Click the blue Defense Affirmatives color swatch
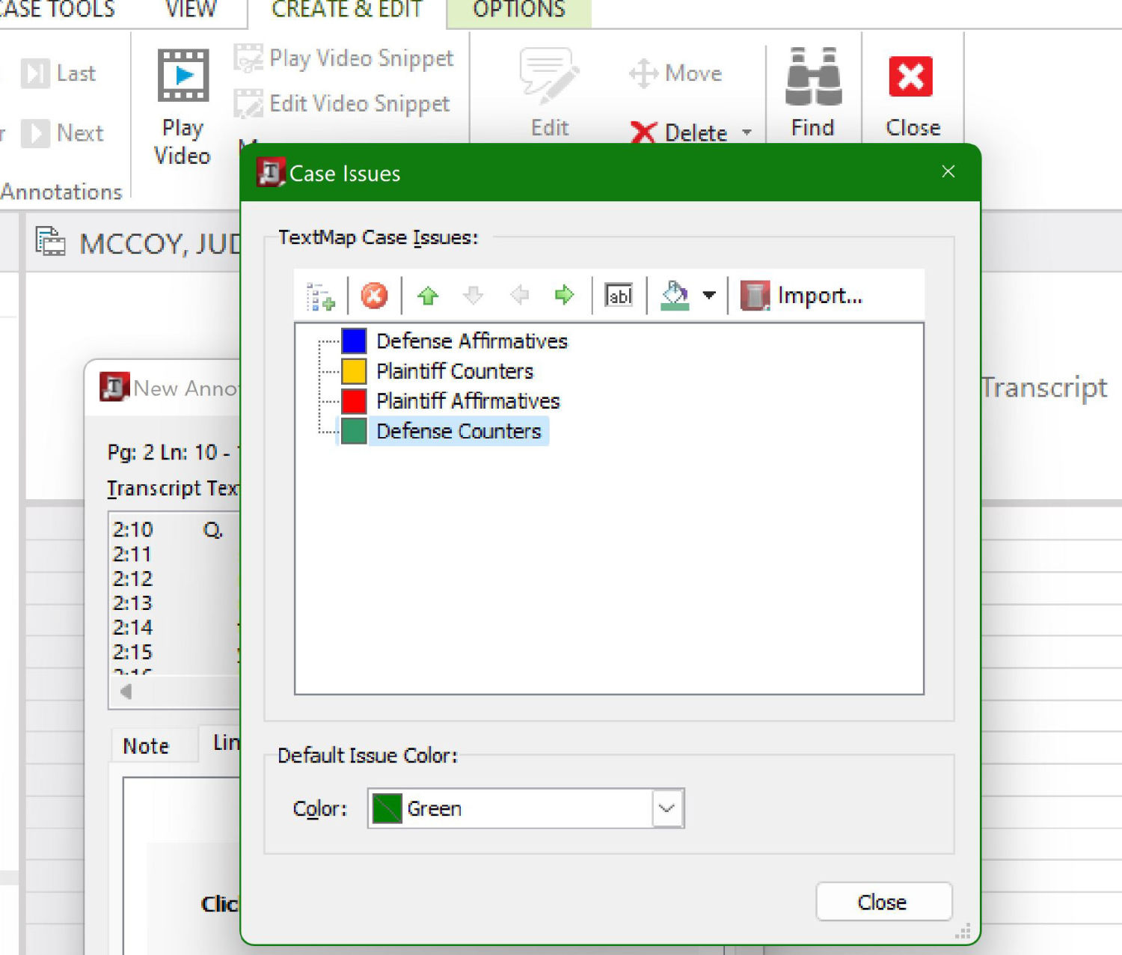The image size is (1122, 955). [x=354, y=341]
